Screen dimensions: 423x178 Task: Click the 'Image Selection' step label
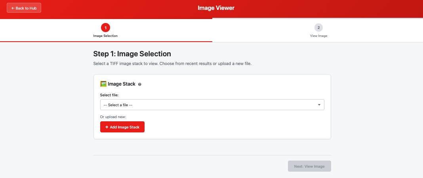pos(105,36)
